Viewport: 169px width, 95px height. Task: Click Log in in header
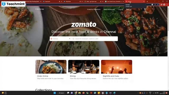[x=120, y=9]
